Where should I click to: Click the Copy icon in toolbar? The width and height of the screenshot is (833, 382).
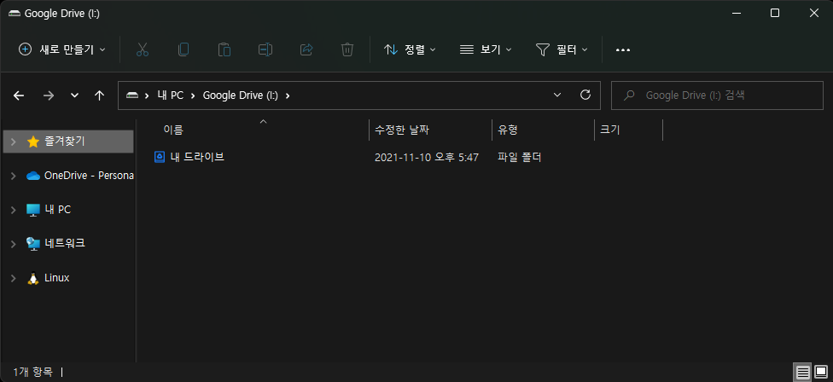183,49
